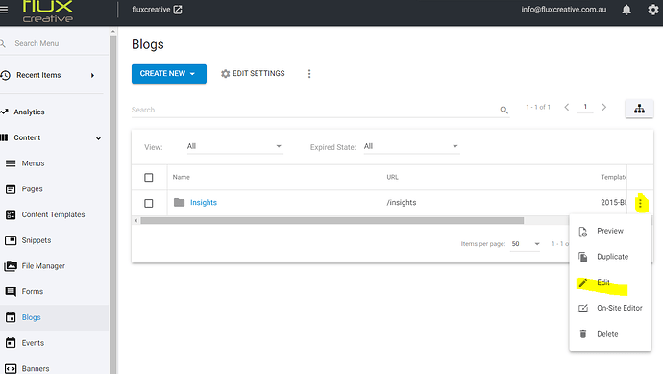Click the Search Menu field
663x374 pixels.
[x=53, y=43]
